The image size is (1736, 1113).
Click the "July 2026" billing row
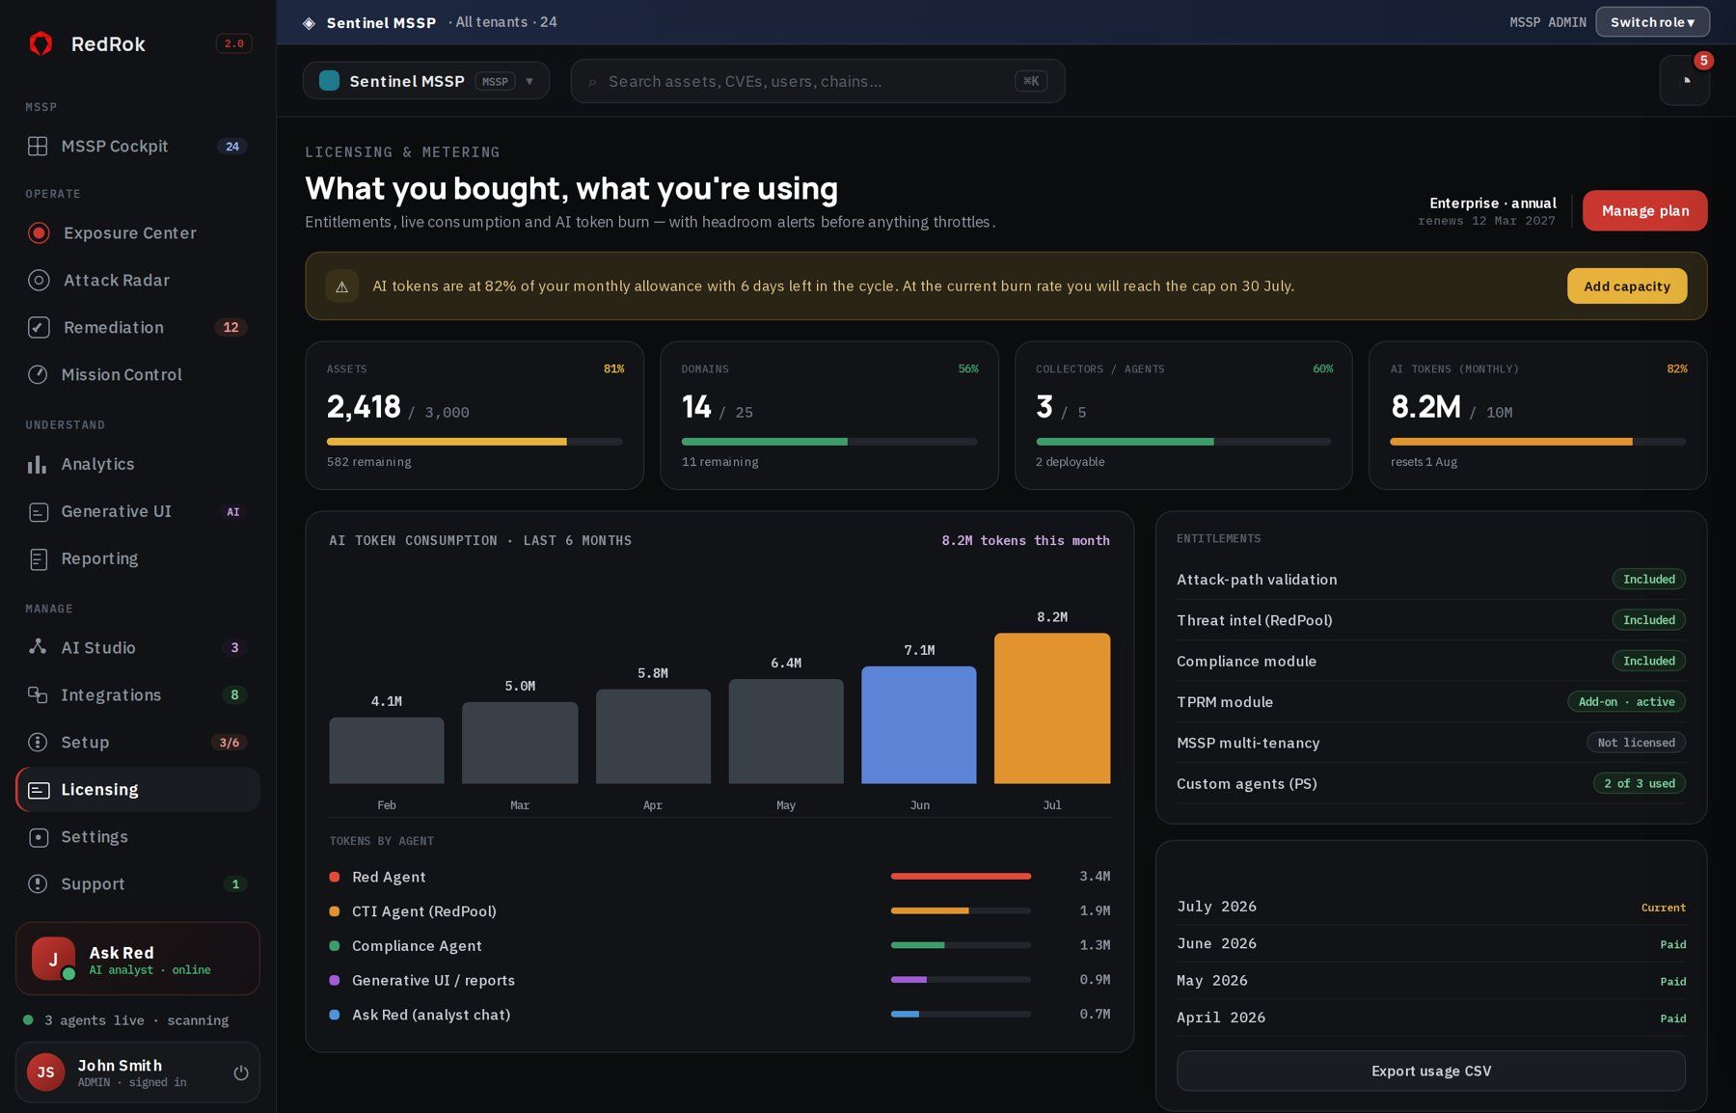click(1430, 907)
